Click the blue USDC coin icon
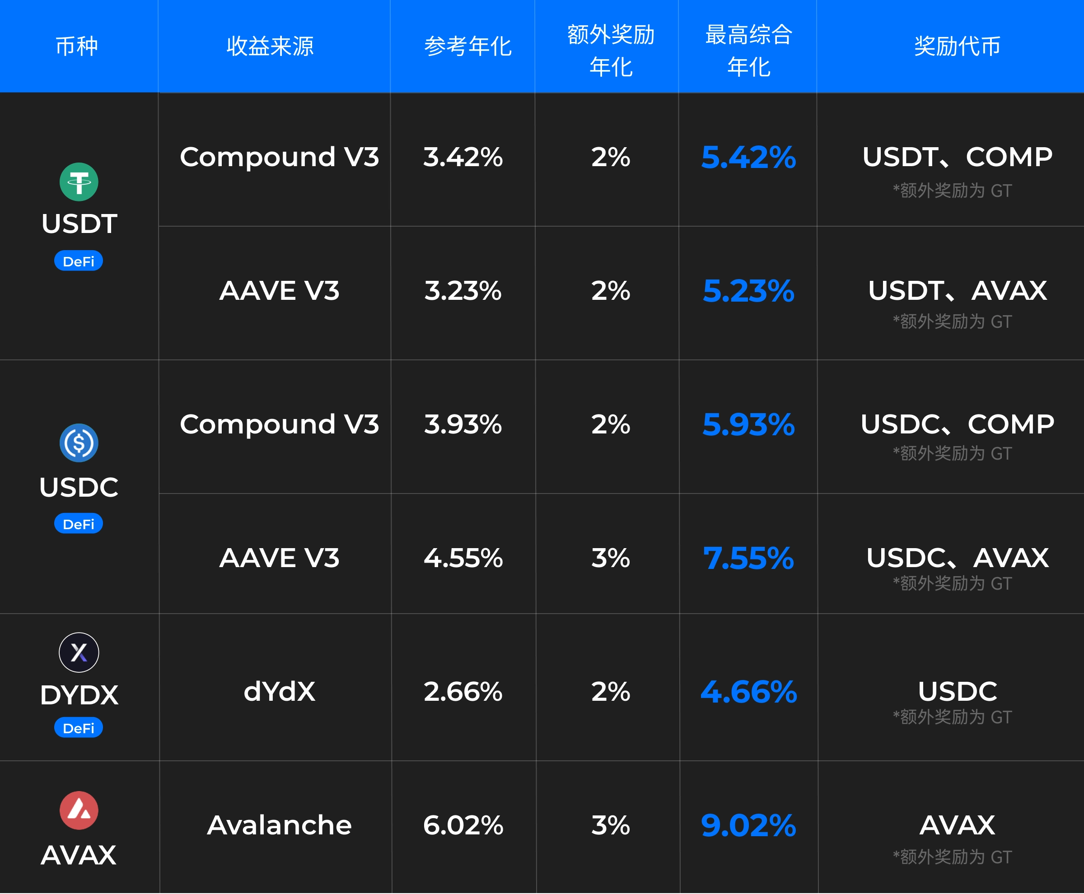 point(79,443)
